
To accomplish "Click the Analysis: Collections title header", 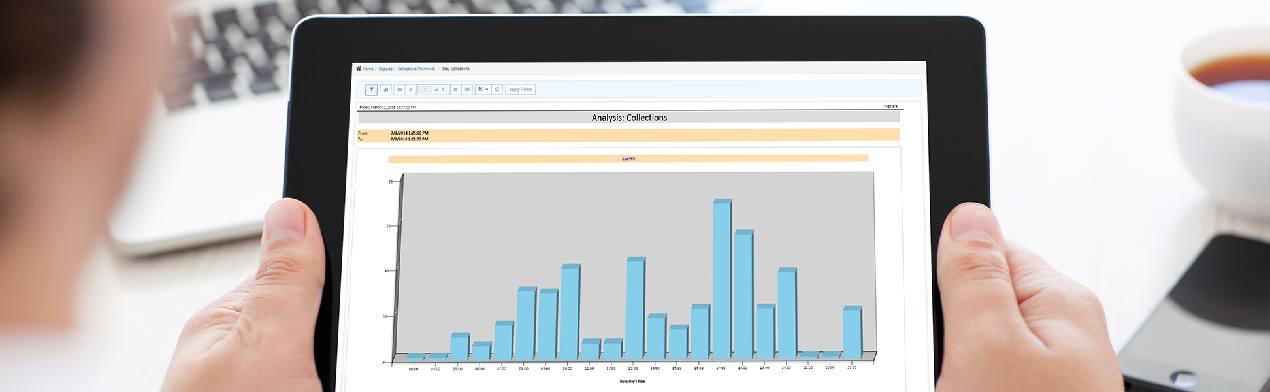I will click(x=629, y=118).
